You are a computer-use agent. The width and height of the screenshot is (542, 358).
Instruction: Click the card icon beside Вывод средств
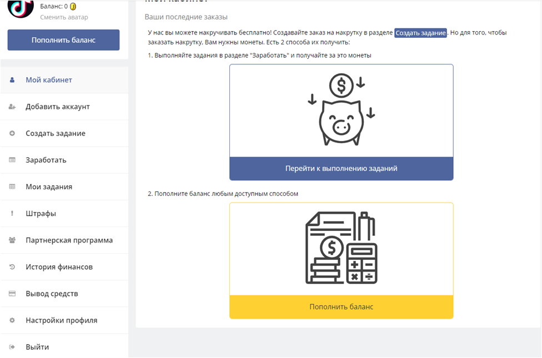pos(12,294)
